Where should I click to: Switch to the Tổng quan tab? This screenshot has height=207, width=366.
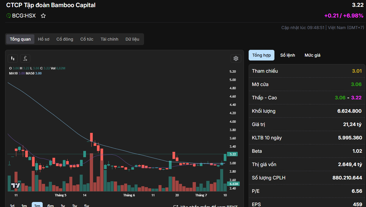[20, 39]
